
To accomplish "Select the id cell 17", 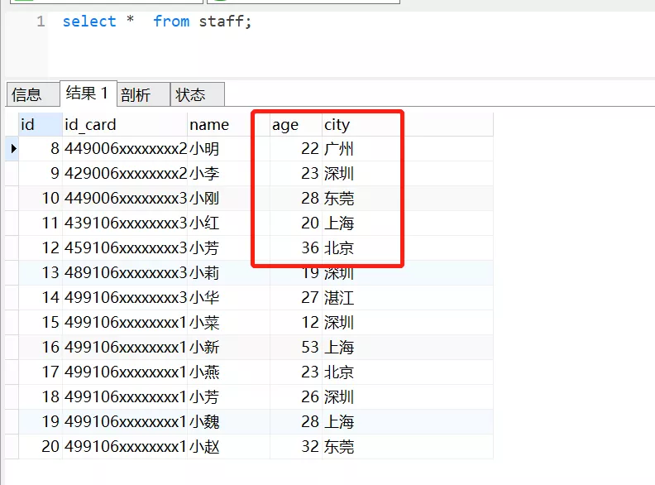I will 41,372.
